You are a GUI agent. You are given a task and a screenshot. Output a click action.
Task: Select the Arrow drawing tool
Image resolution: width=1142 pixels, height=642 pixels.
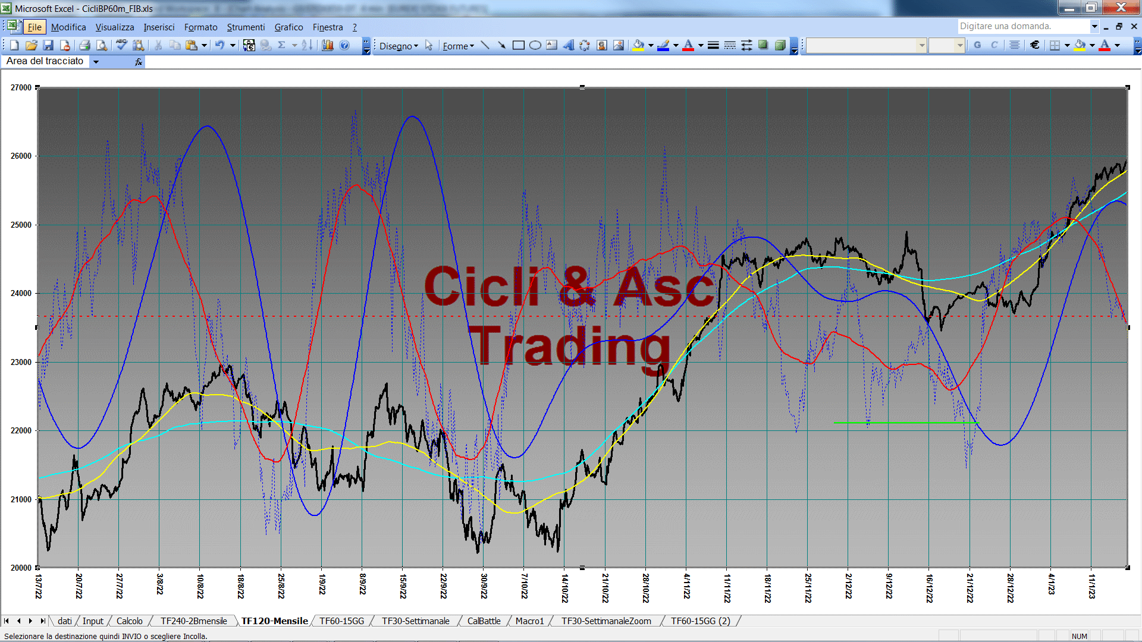pyautogui.click(x=501, y=45)
